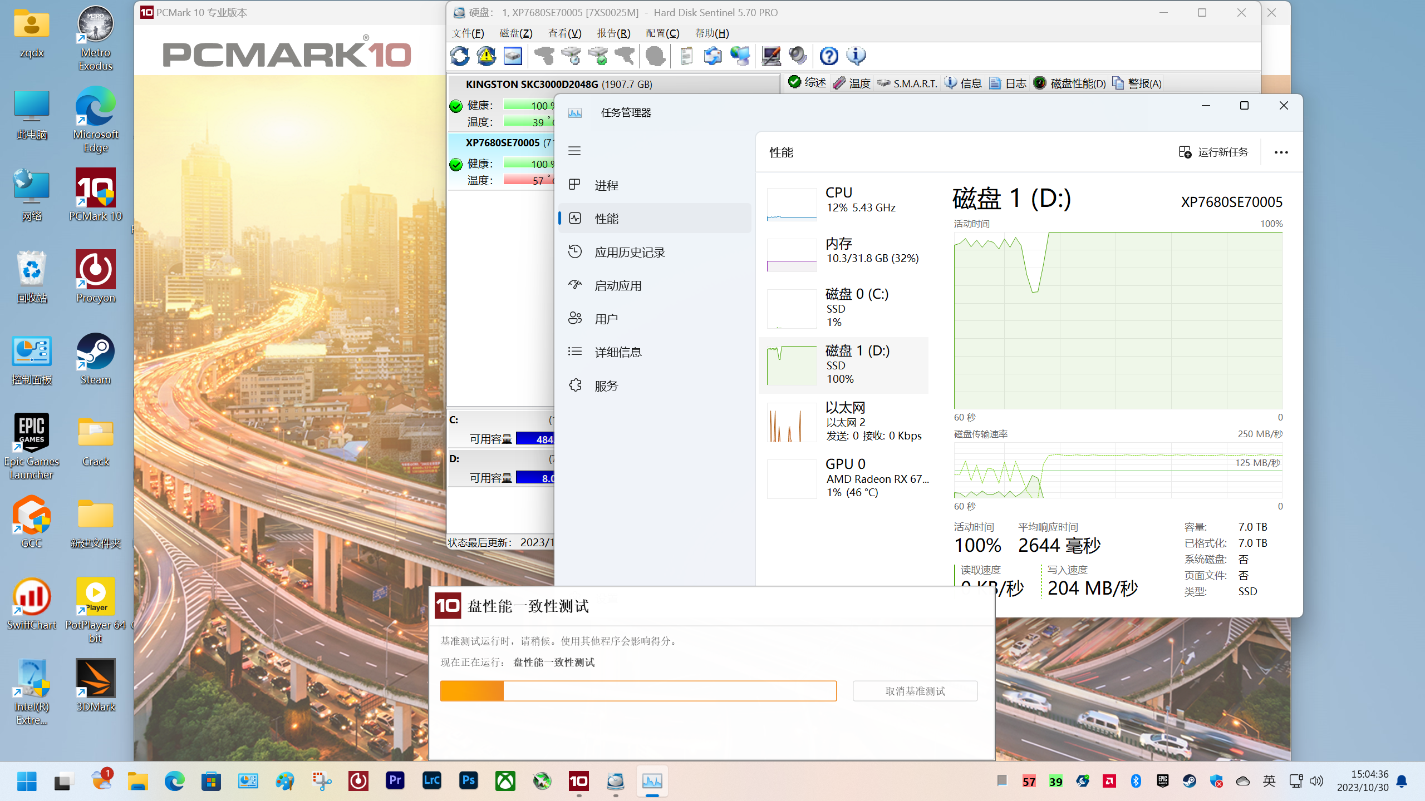
Task: Click the network globe monitor icon
Action: [x=740, y=56]
